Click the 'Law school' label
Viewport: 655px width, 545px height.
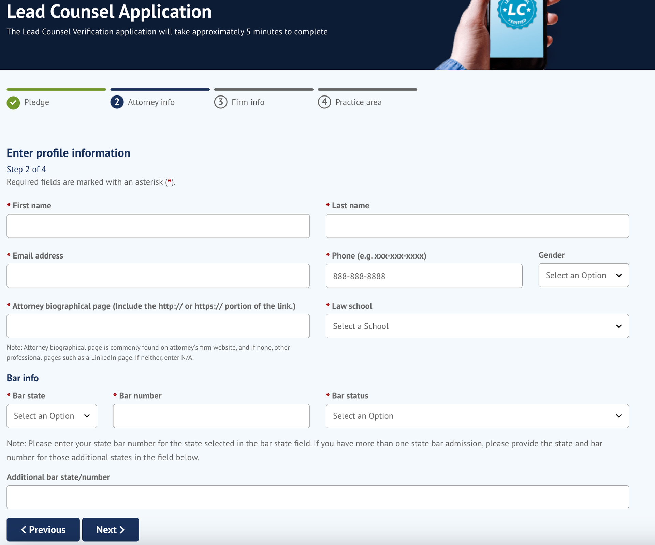point(352,306)
